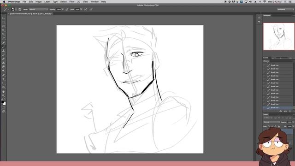Click the History panel tab

[266, 61]
